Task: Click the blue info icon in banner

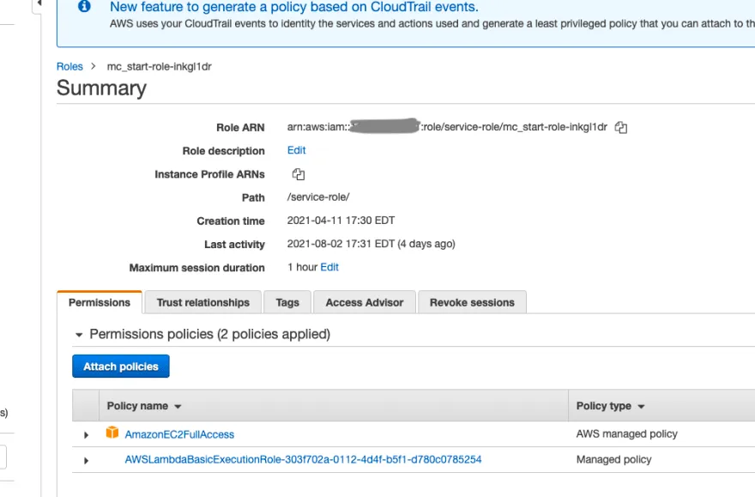Action: point(84,6)
